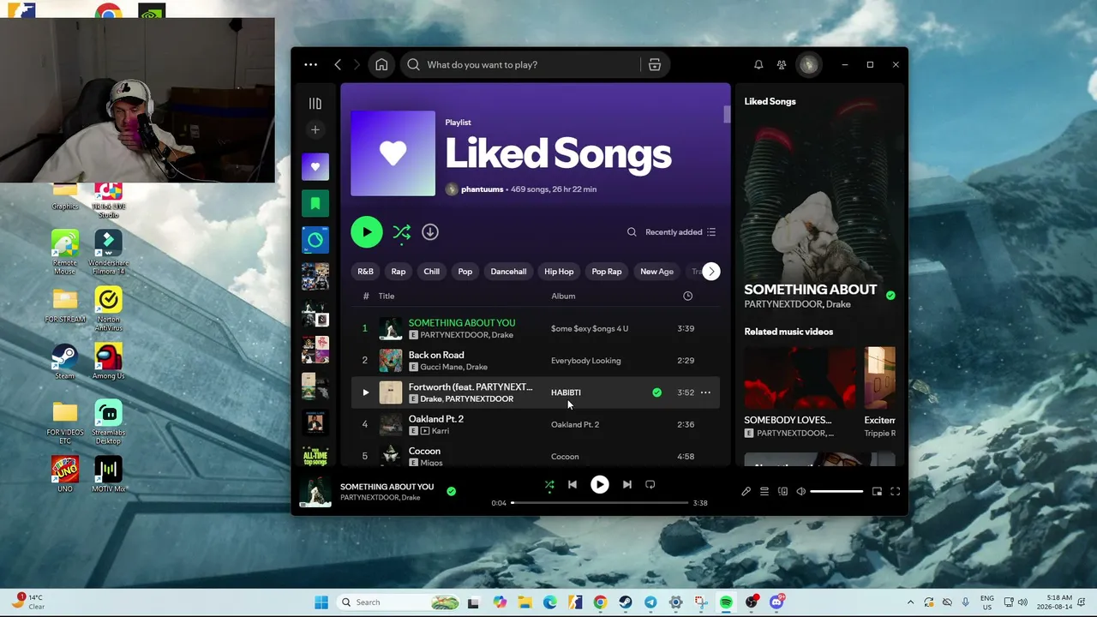Screen dimensions: 1097x617
Task: Seek on the playback progress bar
Action: click(600, 503)
